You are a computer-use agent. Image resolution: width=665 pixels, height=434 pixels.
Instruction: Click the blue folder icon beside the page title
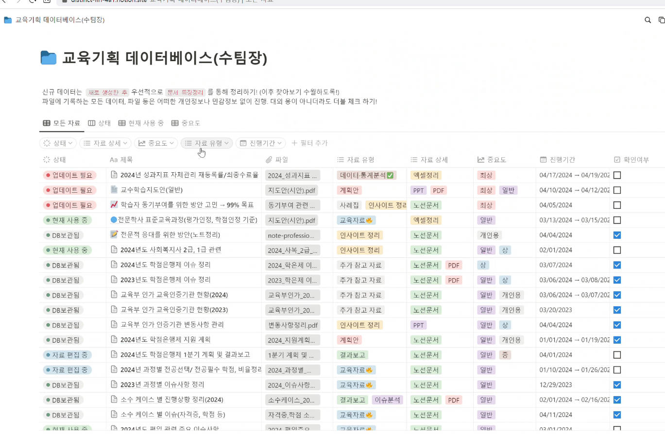click(49, 58)
